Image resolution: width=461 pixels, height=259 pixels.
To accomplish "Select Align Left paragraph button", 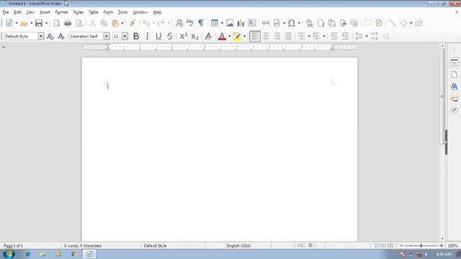I will [x=254, y=36].
